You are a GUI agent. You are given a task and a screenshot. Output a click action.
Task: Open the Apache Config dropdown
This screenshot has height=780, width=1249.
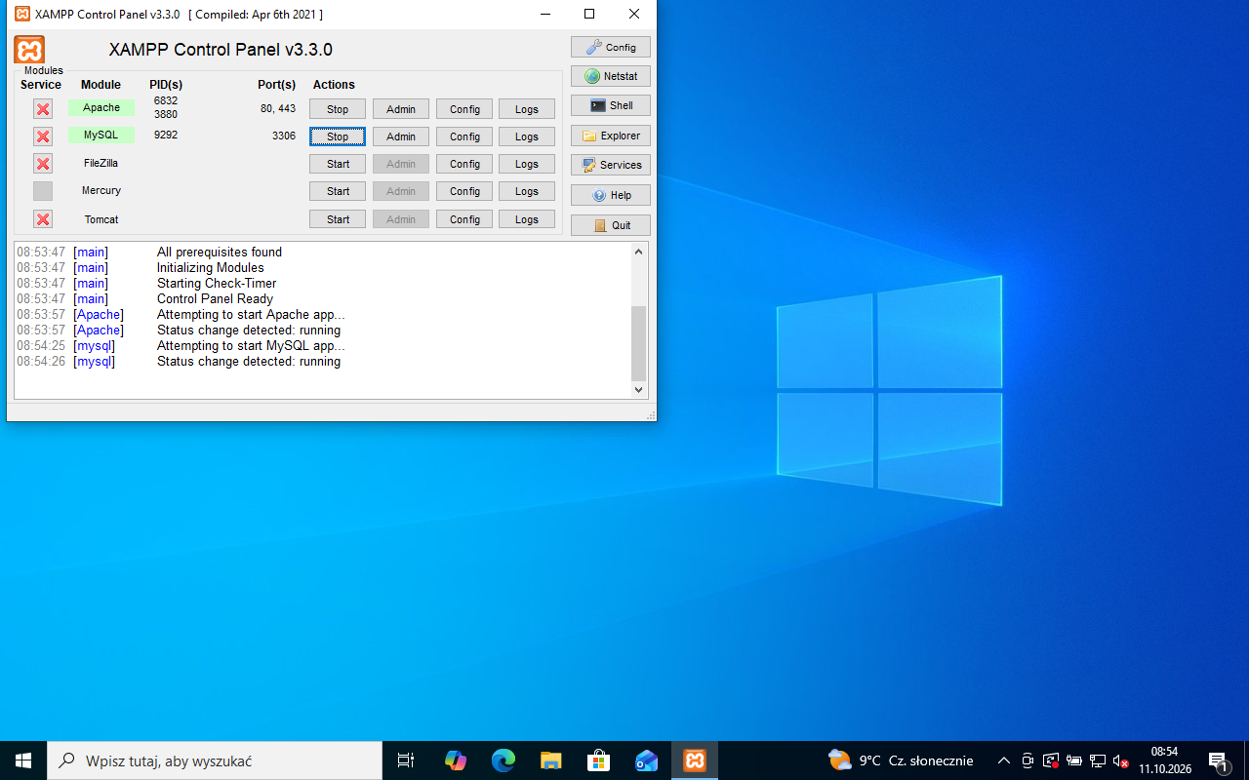464,109
